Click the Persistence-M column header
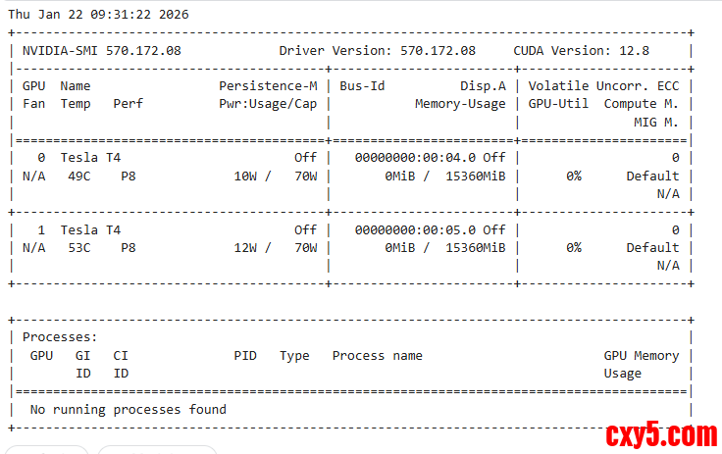Screen dimensions: 722x454 (268, 86)
